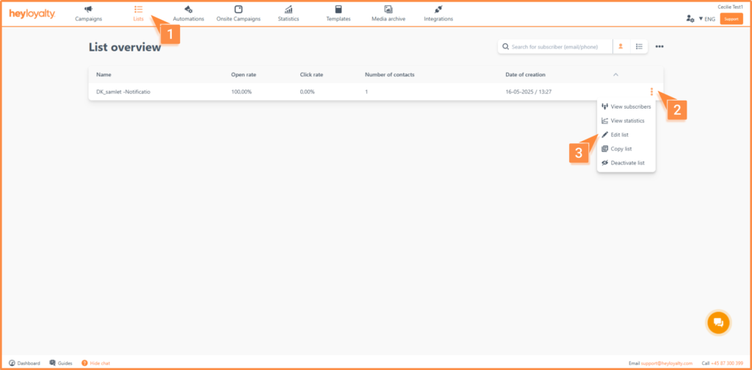This screenshot has height=370, width=752.
Task: Open the Integrations page
Action: click(438, 13)
